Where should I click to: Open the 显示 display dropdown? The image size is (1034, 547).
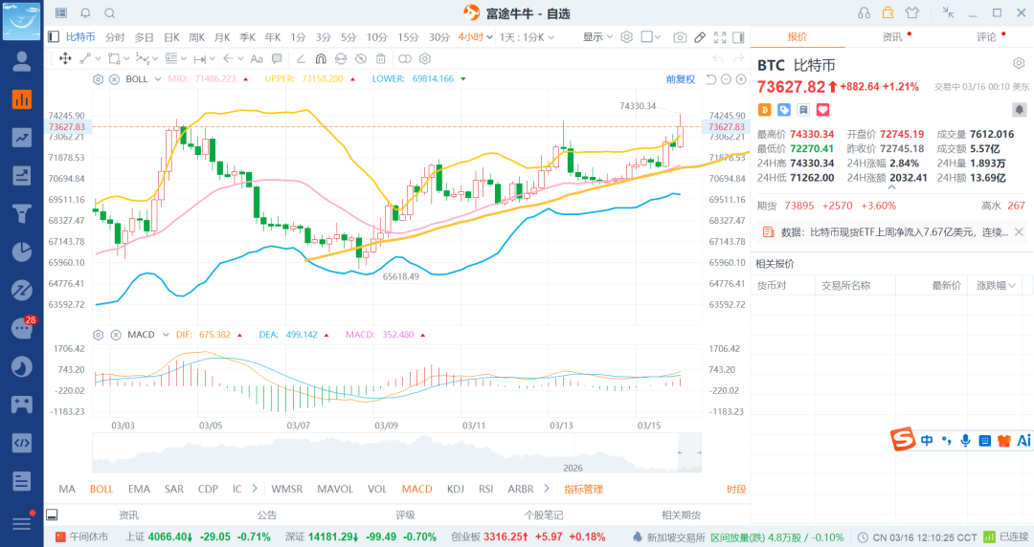pyautogui.click(x=597, y=37)
